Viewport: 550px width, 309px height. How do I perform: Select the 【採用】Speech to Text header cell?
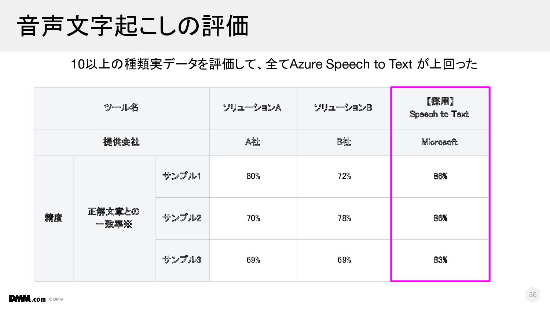point(440,108)
